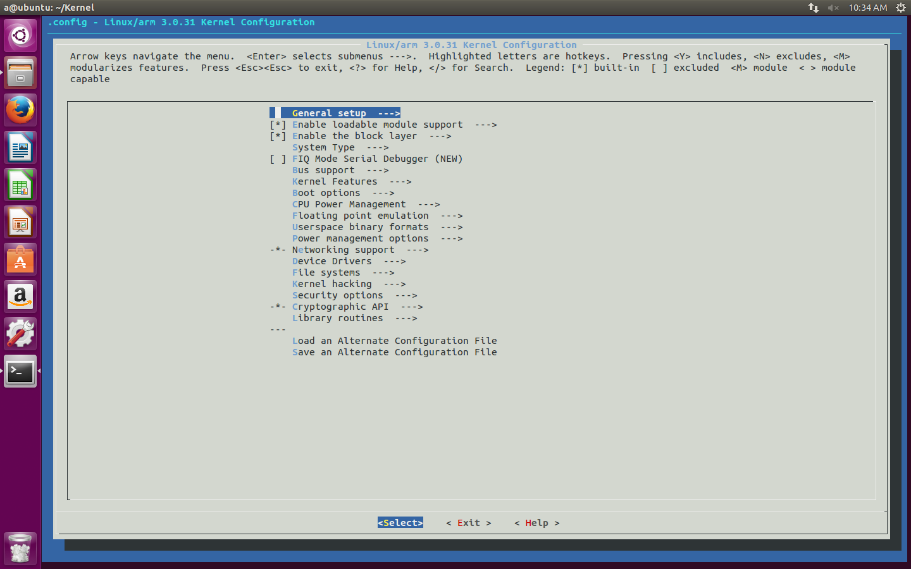This screenshot has width=911, height=569.
Task: Open Device Drivers menu entry
Action: (349, 261)
